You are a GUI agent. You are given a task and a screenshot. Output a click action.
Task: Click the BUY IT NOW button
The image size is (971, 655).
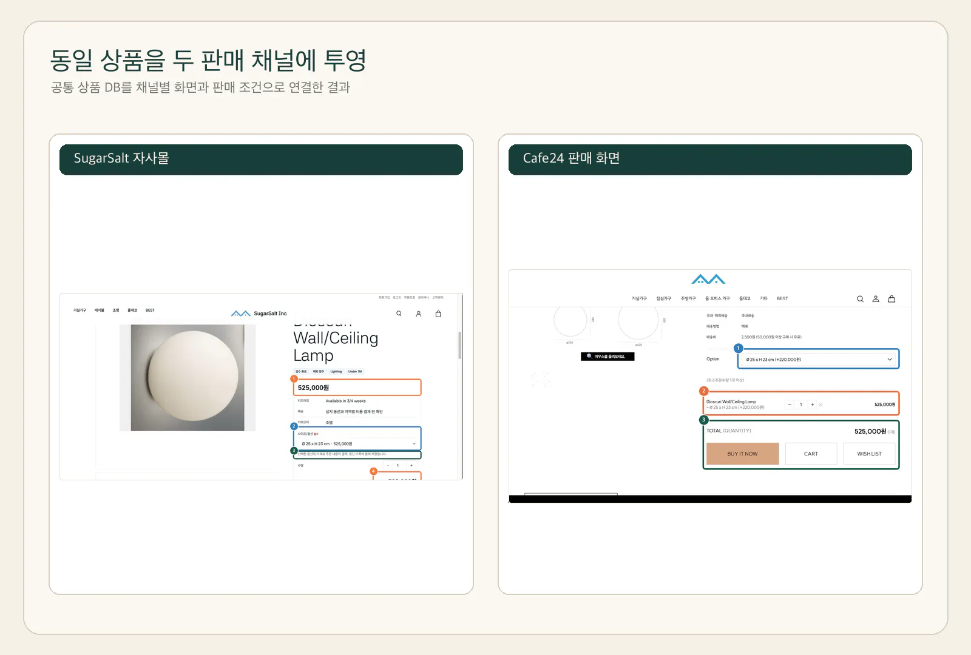[742, 454]
